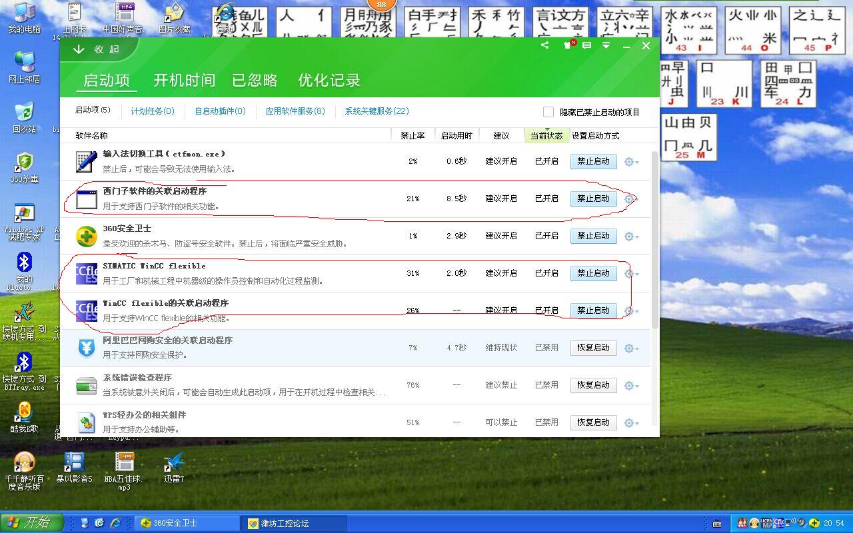Viewport: 853px width, 533px height.
Task: Select 回收站 recycle bin desktop icon
Action: pyautogui.click(x=24, y=117)
